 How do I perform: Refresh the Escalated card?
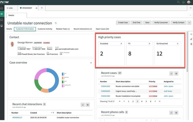click(x=121, y=43)
